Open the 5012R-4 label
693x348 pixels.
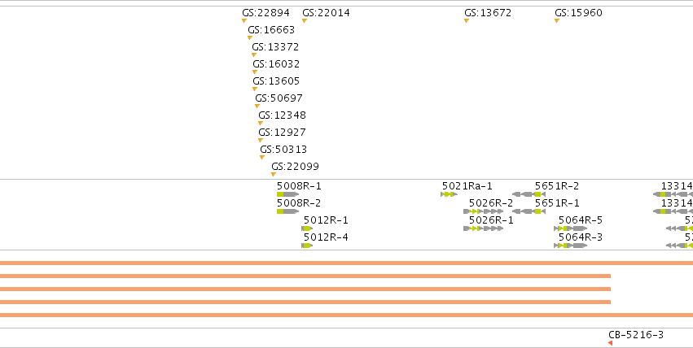326,237
